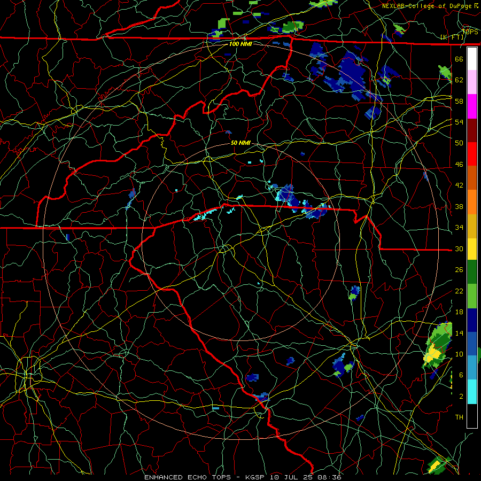The image size is (481, 481).
Task: Click the 'NEXLAB-College of DuPage' credit text
Action: 428,6
